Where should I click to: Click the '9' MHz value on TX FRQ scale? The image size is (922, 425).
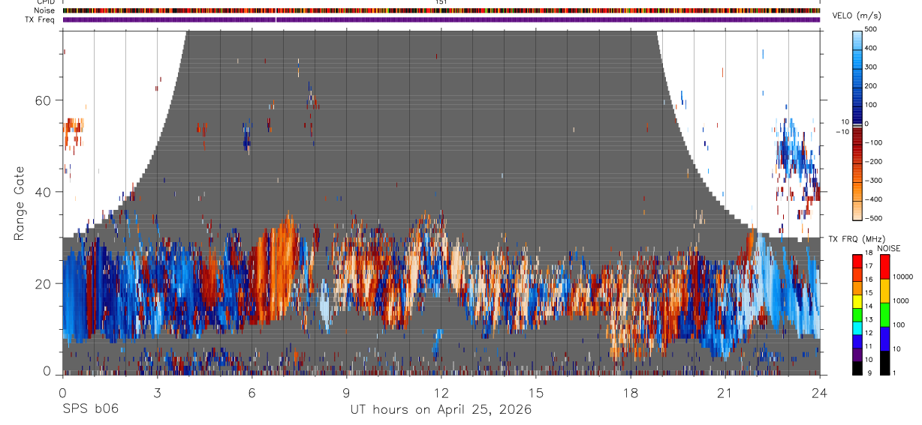(x=870, y=373)
